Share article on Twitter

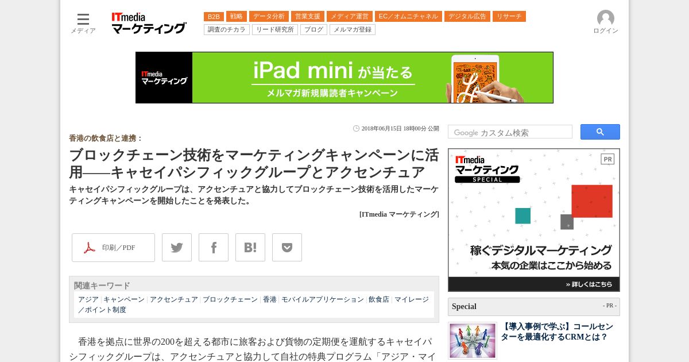pyautogui.click(x=177, y=248)
